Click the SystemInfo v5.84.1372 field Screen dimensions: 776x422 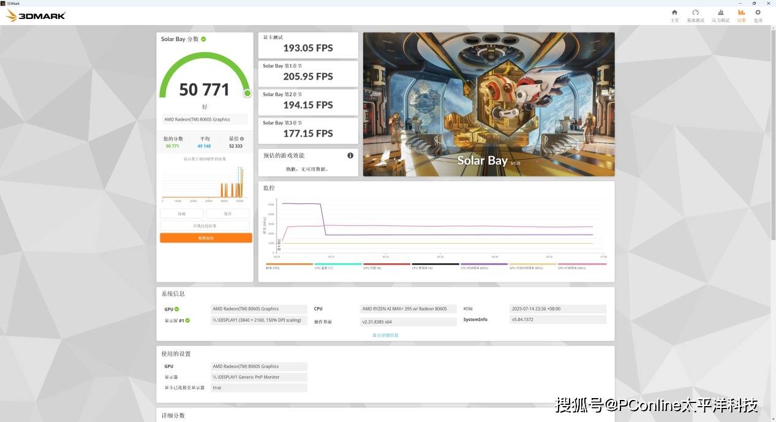coord(558,320)
